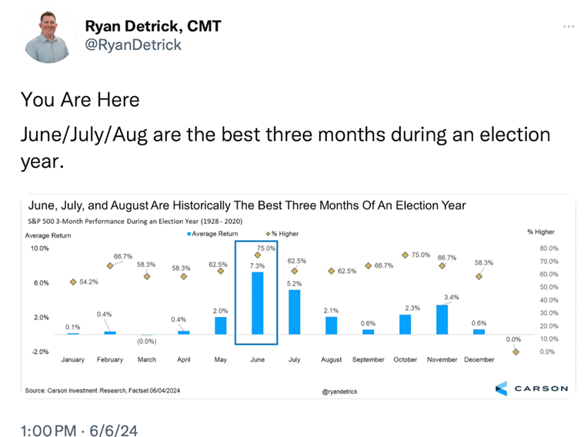This screenshot has height=437, width=584.
Task: Open the three-dot more options menu
Action: pos(569,26)
